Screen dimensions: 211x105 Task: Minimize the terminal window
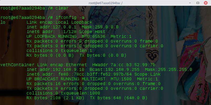(190, 3)
